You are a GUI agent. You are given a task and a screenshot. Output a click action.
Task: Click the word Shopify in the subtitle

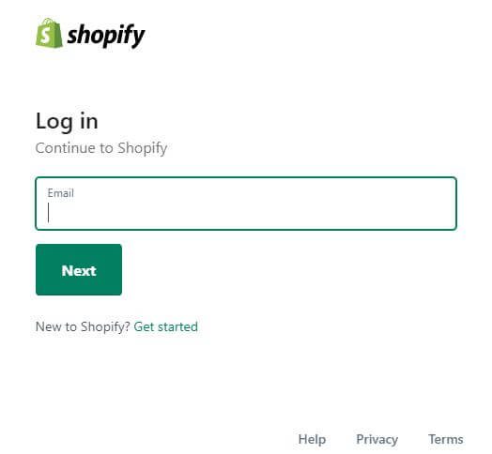(x=142, y=148)
